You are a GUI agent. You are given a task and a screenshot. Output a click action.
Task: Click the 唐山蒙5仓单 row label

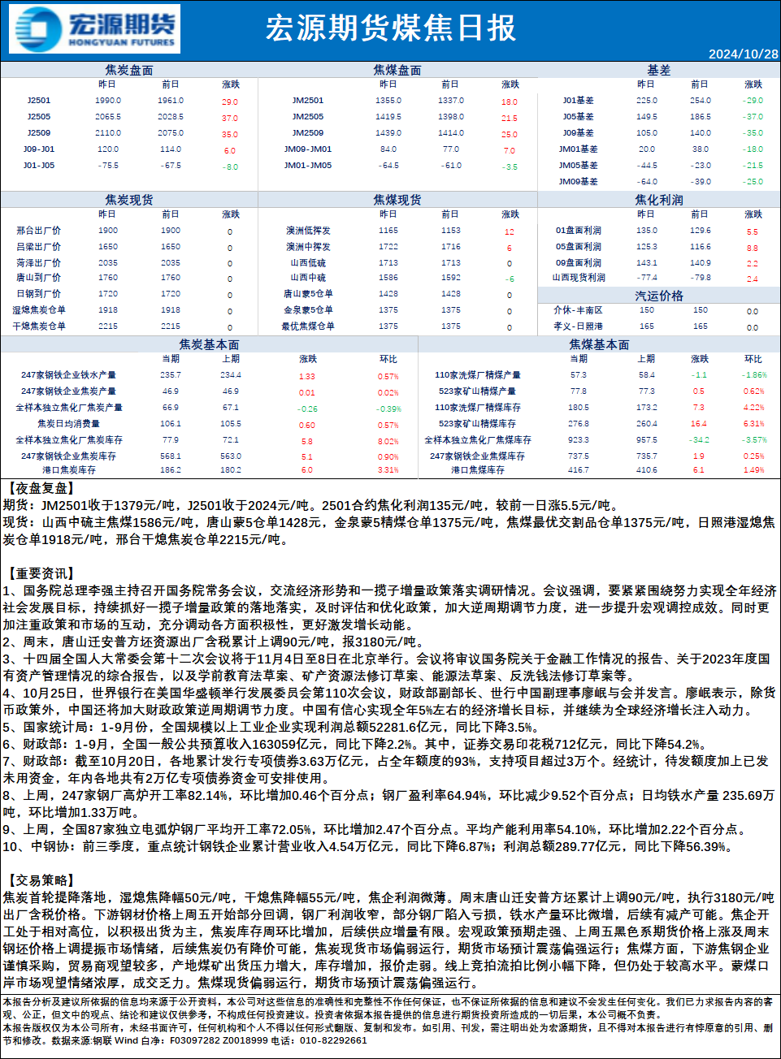(308, 294)
